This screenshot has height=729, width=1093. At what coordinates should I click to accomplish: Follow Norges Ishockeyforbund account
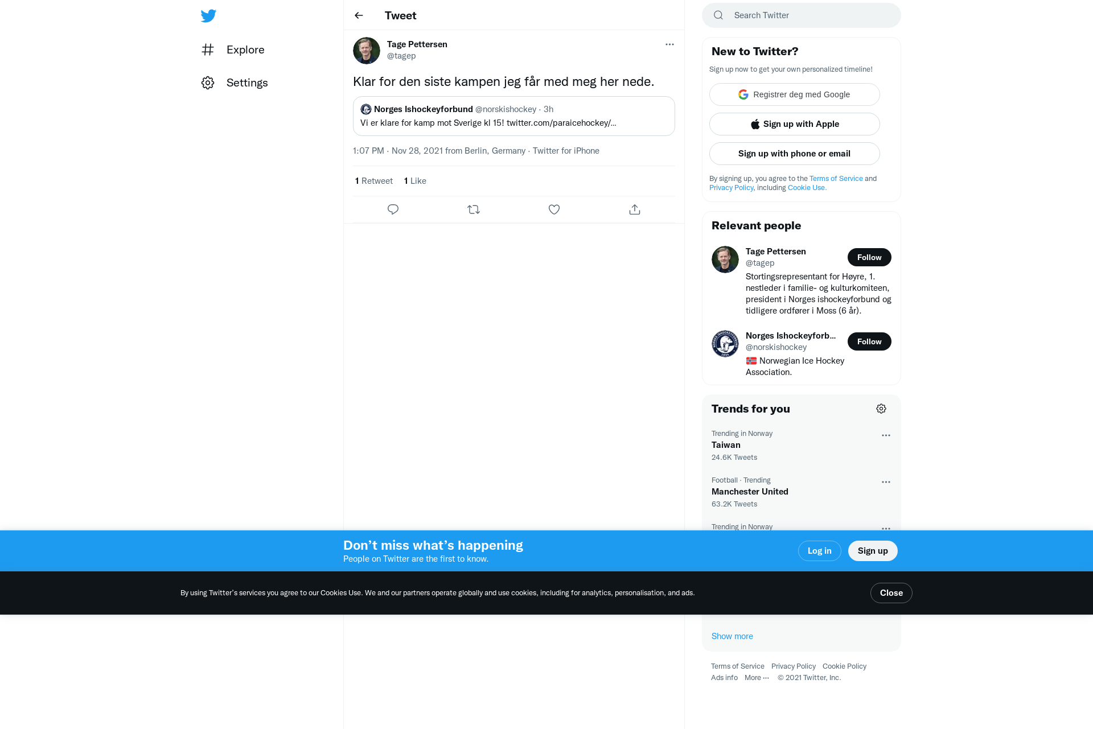click(x=869, y=341)
